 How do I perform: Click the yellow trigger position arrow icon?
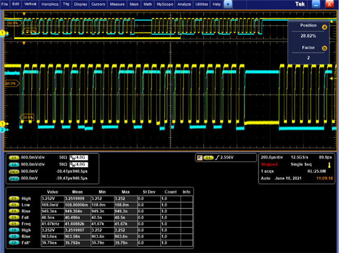[328, 165]
